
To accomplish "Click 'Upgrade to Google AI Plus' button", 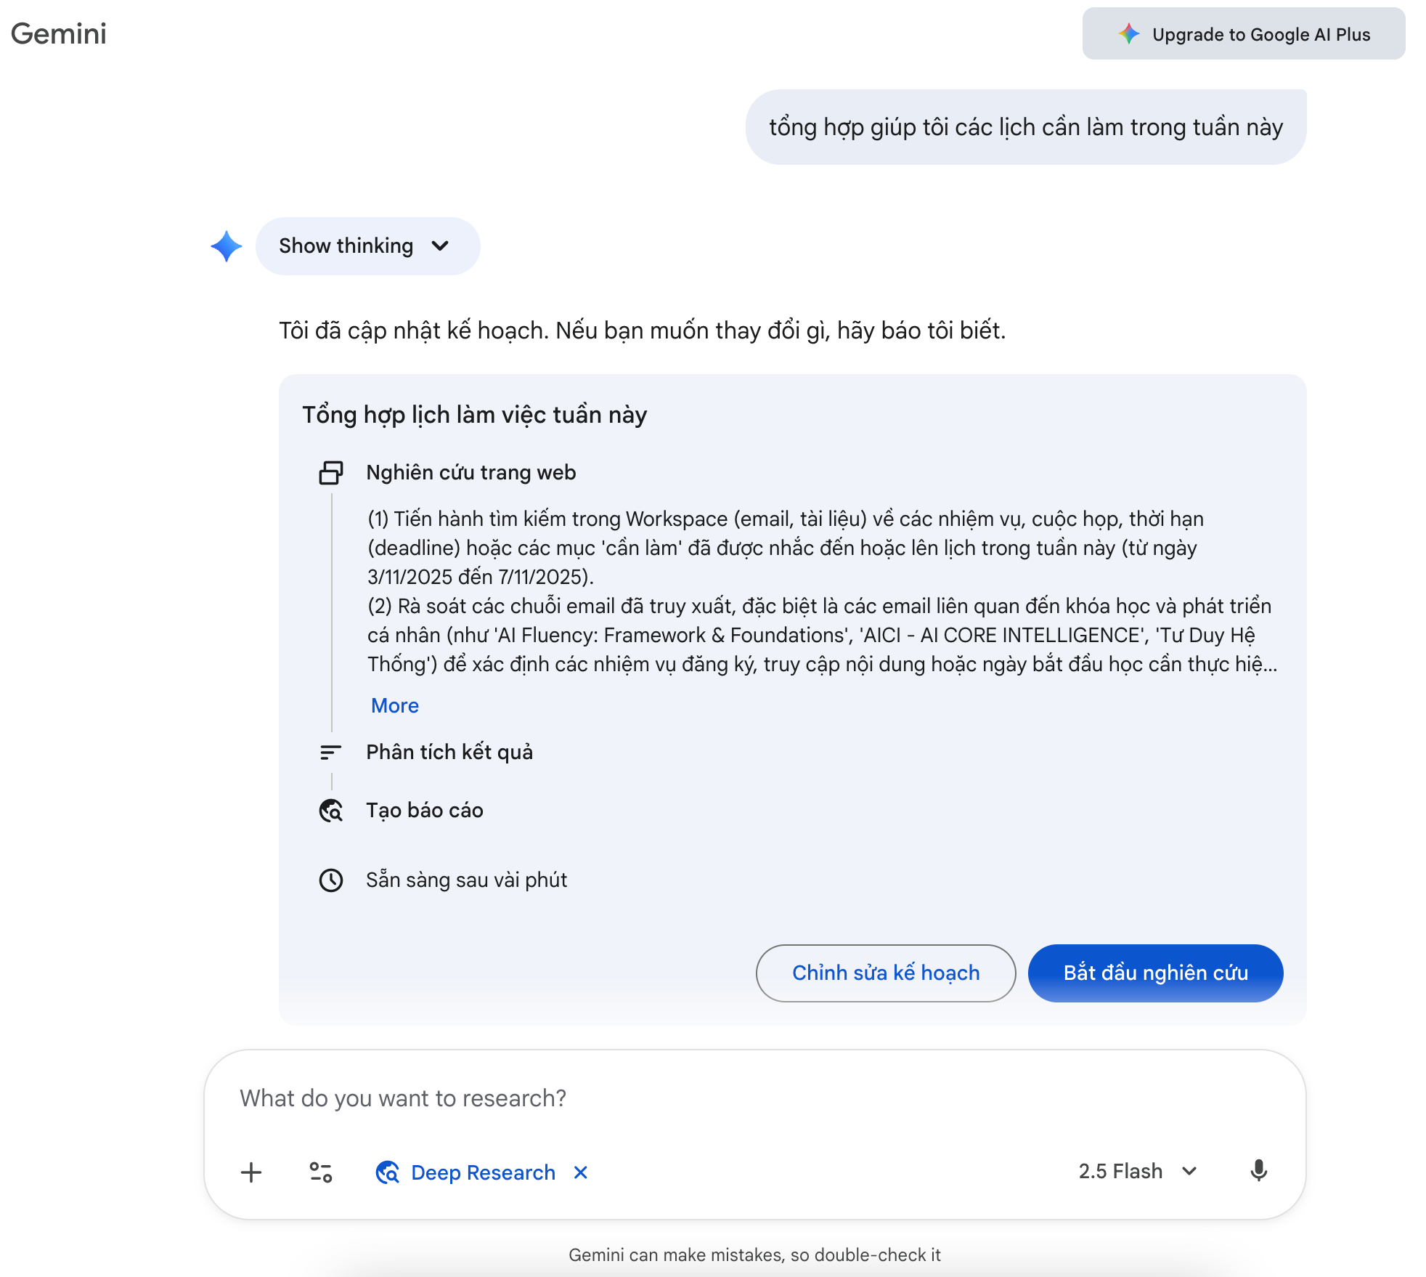I will 1244,34.
